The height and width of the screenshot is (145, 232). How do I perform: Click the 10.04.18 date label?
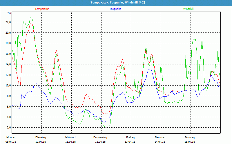[41, 142]
